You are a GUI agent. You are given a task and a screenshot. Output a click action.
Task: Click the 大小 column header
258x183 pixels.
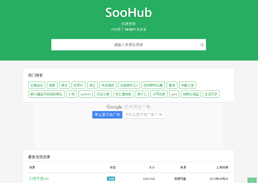coord(152,167)
